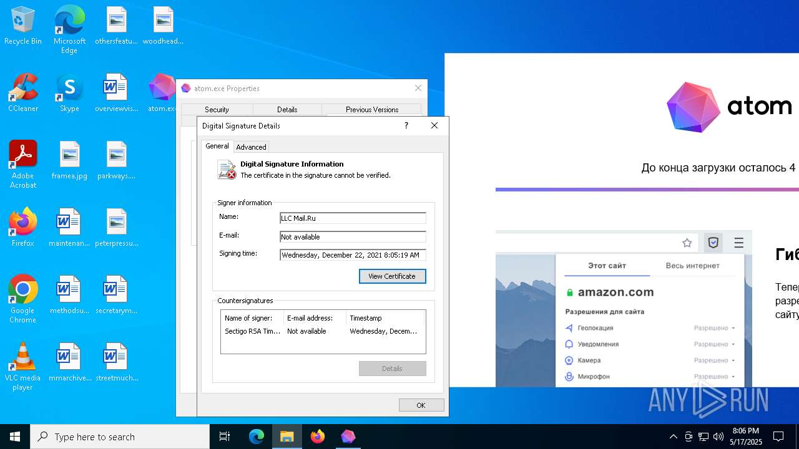The height and width of the screenshot is (449, 799).
Task: Expand Геолокация permission dropdown
Action: pos(714,328)
